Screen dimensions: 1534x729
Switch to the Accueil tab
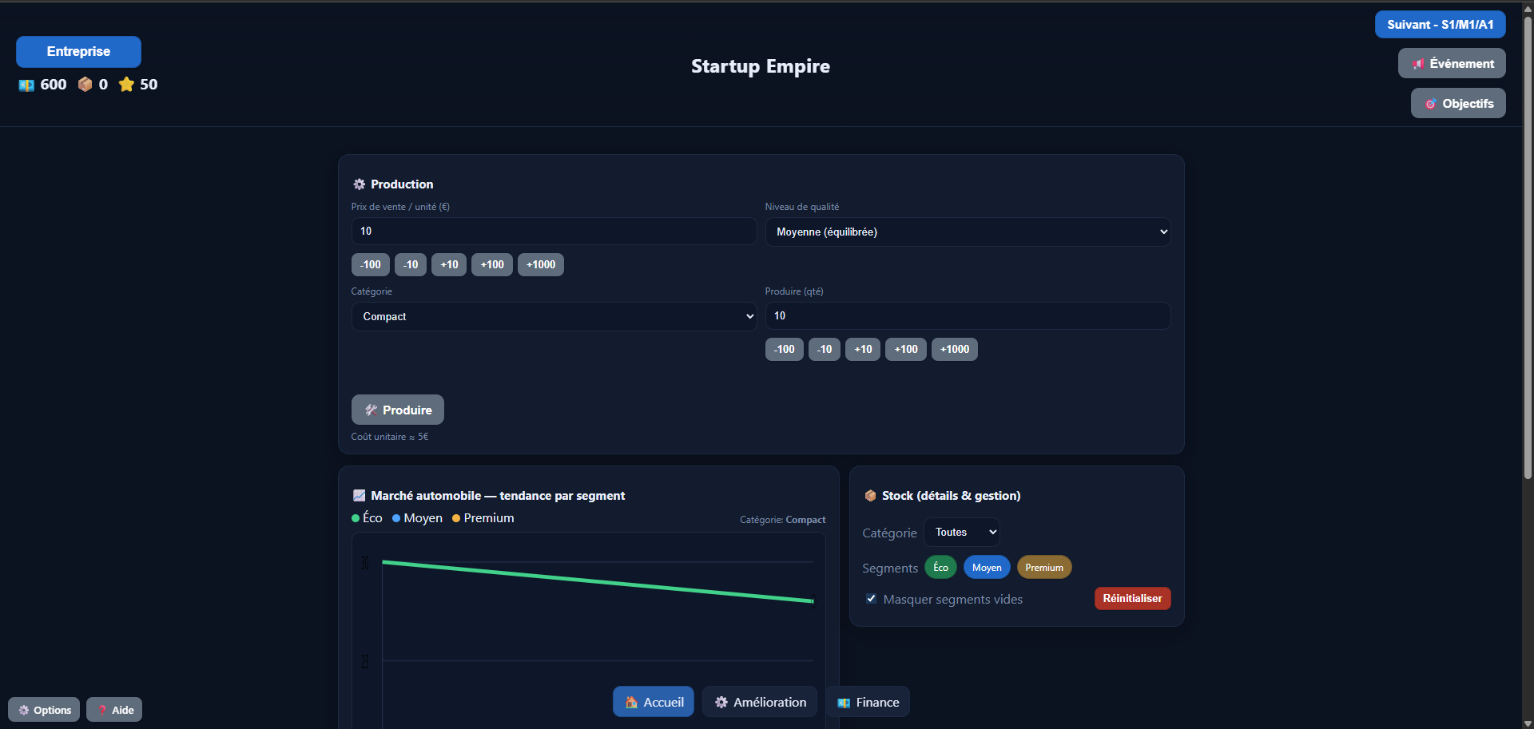pyautogui.click(x=654, y=702)
